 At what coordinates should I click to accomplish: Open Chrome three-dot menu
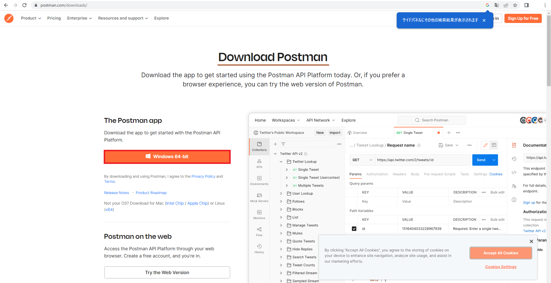point(545,5)
